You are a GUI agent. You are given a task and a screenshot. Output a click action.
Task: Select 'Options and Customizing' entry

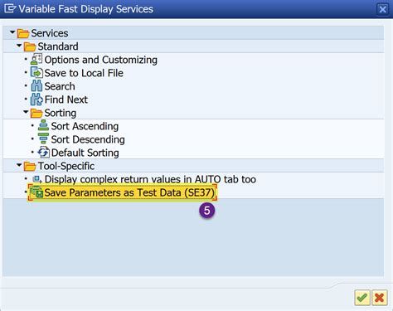click(101, 60)
